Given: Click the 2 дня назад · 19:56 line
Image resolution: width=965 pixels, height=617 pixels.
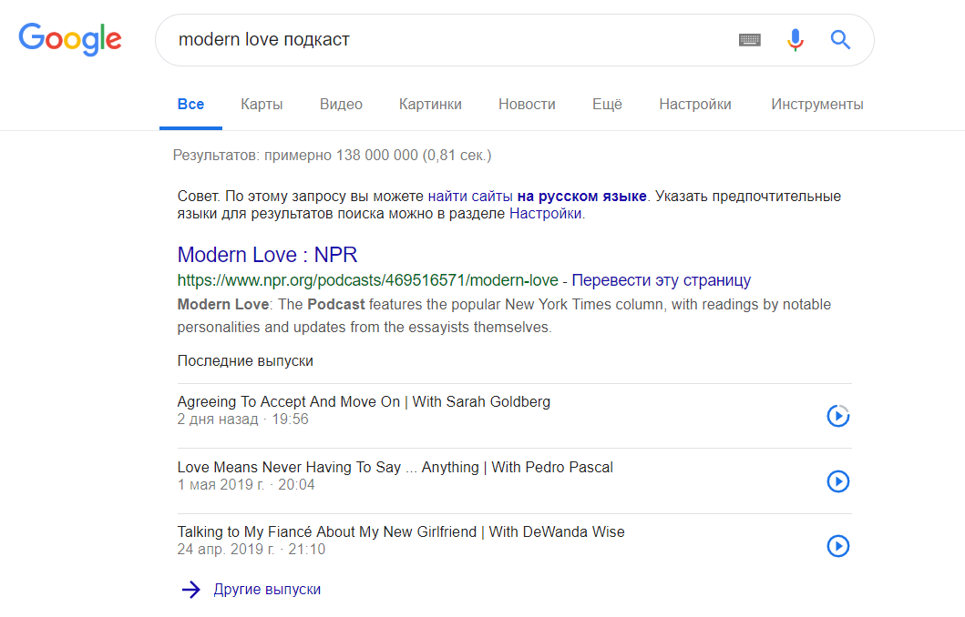Looking at the screenshot, I should point(243,420).
